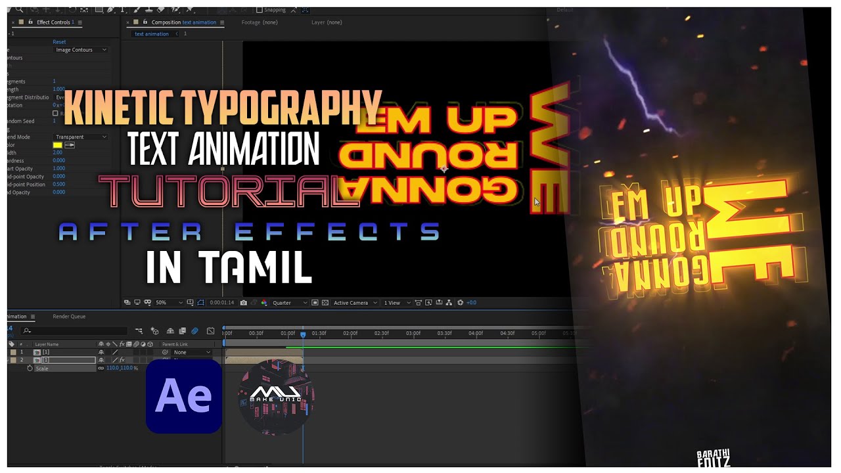Toggle mask and shape path visibility
The width and height of the screenshot is (841, 473).
pyautogui.click(x=201, y=302)
